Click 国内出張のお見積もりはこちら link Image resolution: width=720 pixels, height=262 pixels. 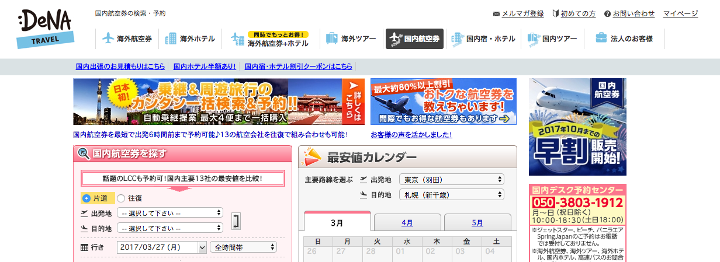click(x=120, y=67)
